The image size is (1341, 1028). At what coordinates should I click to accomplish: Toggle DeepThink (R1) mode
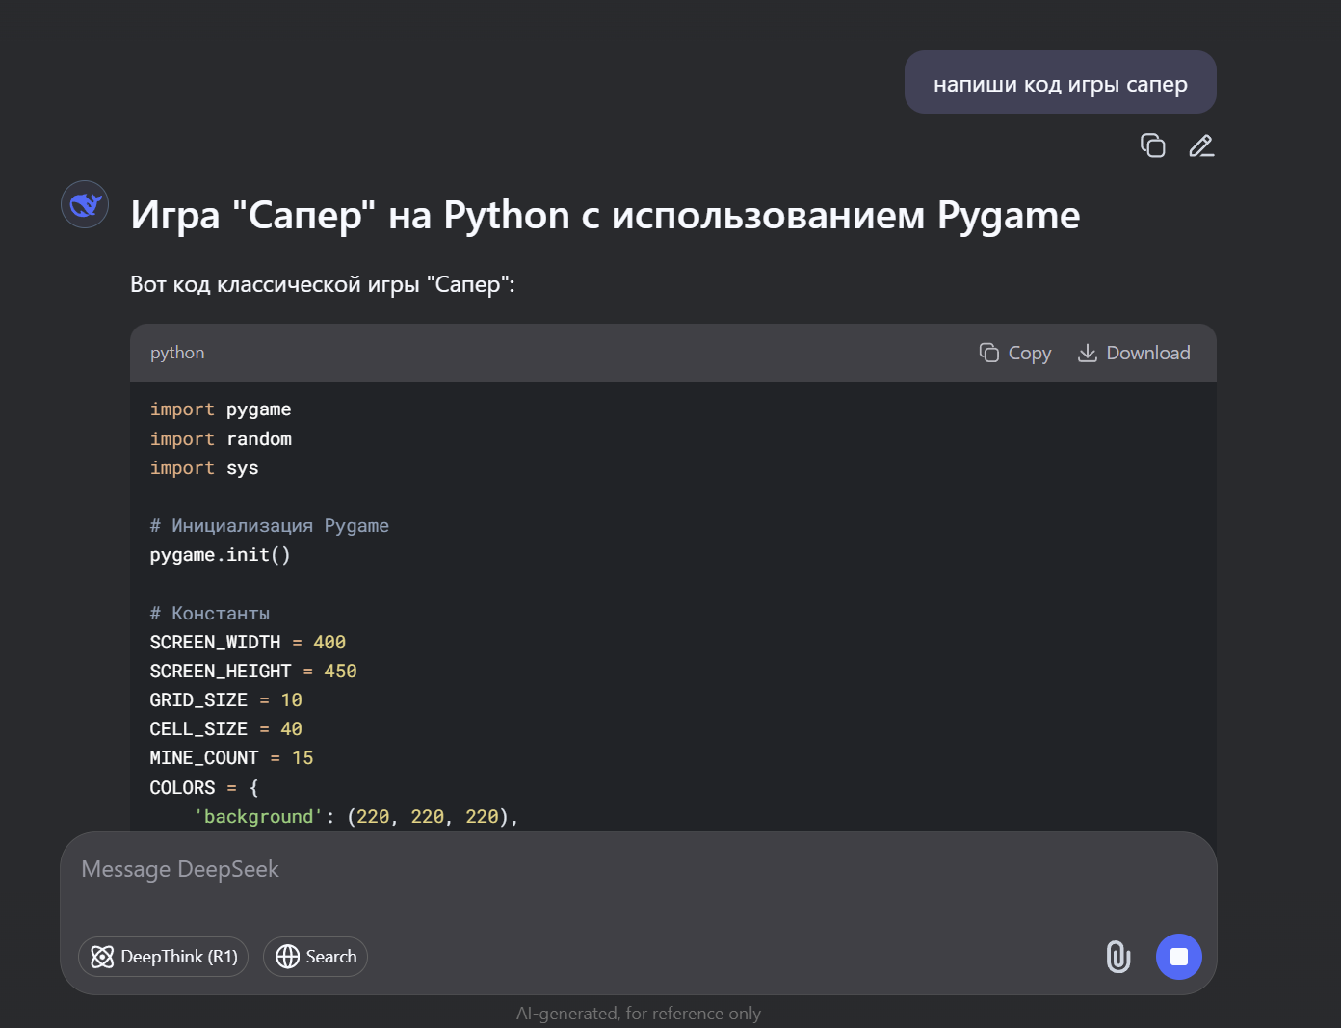point(164,957)
